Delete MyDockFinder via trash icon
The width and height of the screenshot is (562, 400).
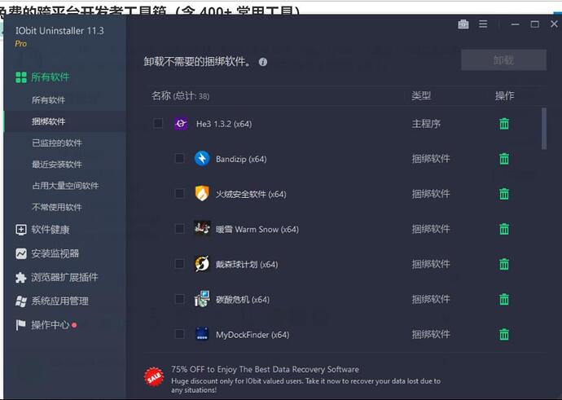coord(504,334)
